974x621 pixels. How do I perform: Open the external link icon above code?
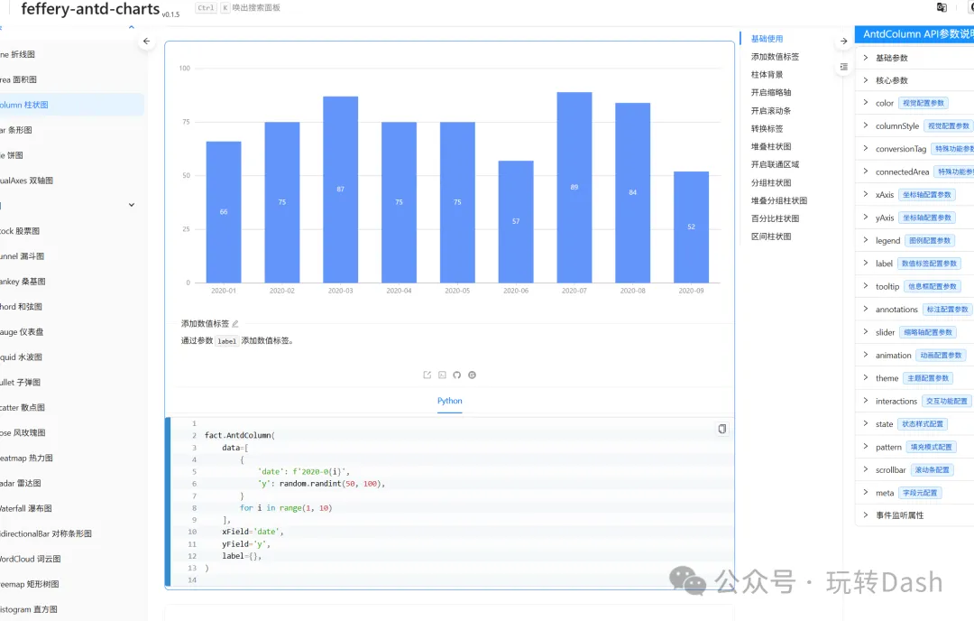click(x=427, y=375)
